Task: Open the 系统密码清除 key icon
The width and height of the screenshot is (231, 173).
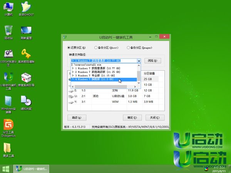Action: (x=26, y=56)
